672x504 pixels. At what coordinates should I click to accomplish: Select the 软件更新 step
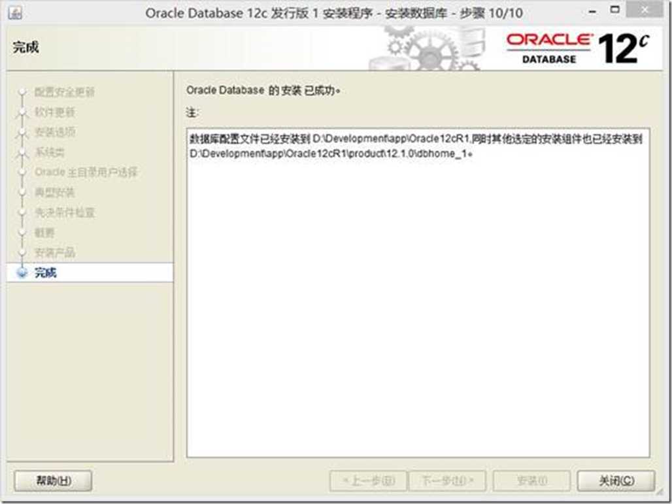54,112
